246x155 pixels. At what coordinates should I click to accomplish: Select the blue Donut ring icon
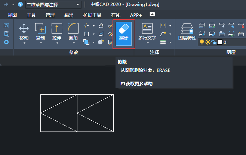point(6,42)
